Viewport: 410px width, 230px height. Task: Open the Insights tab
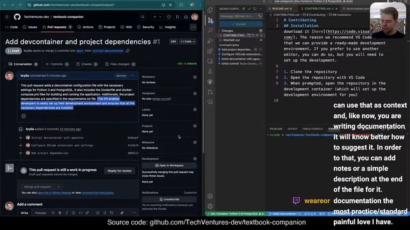(x=168, y=27)
